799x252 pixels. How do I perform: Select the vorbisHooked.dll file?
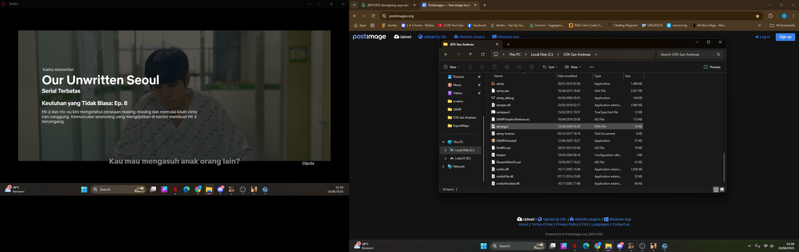point(567,184)
